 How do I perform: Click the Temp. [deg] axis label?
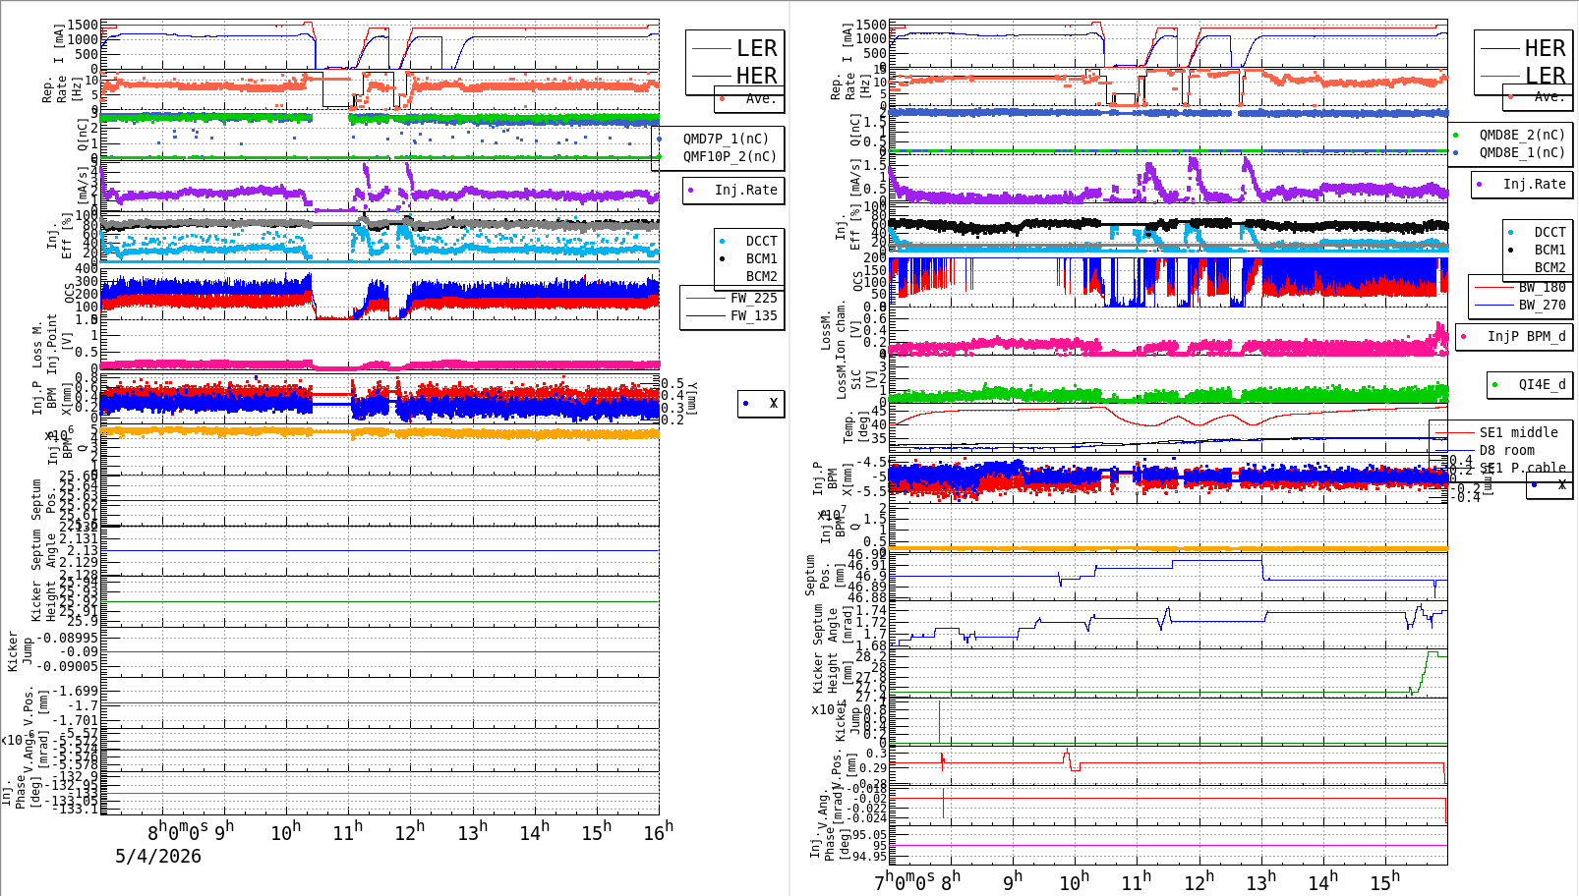click(856, 427)
